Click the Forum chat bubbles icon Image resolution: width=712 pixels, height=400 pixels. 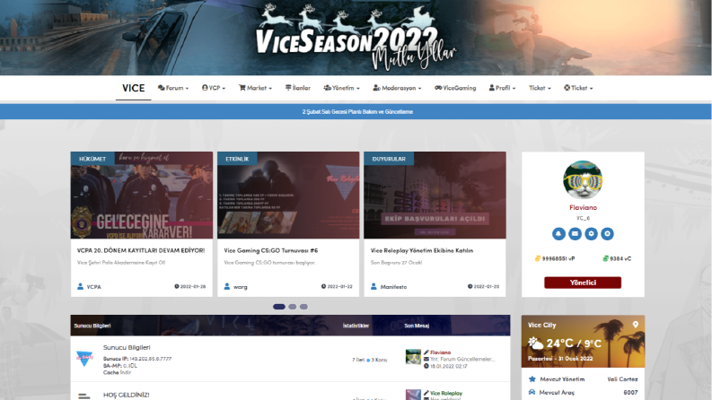pos(162,88)
